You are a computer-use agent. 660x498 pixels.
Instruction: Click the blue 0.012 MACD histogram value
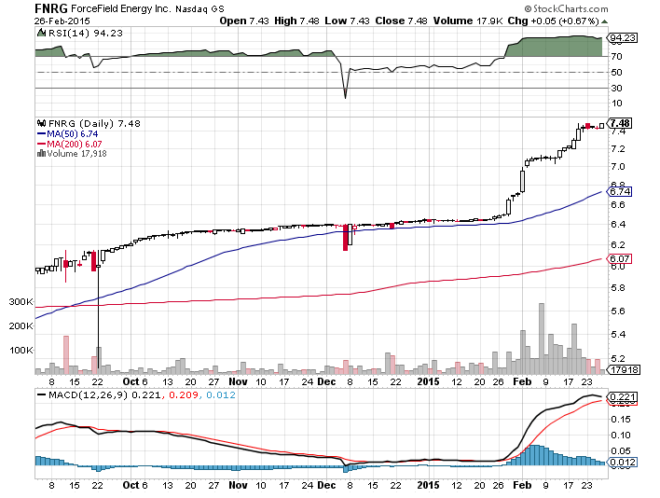(x=221, y=395)
